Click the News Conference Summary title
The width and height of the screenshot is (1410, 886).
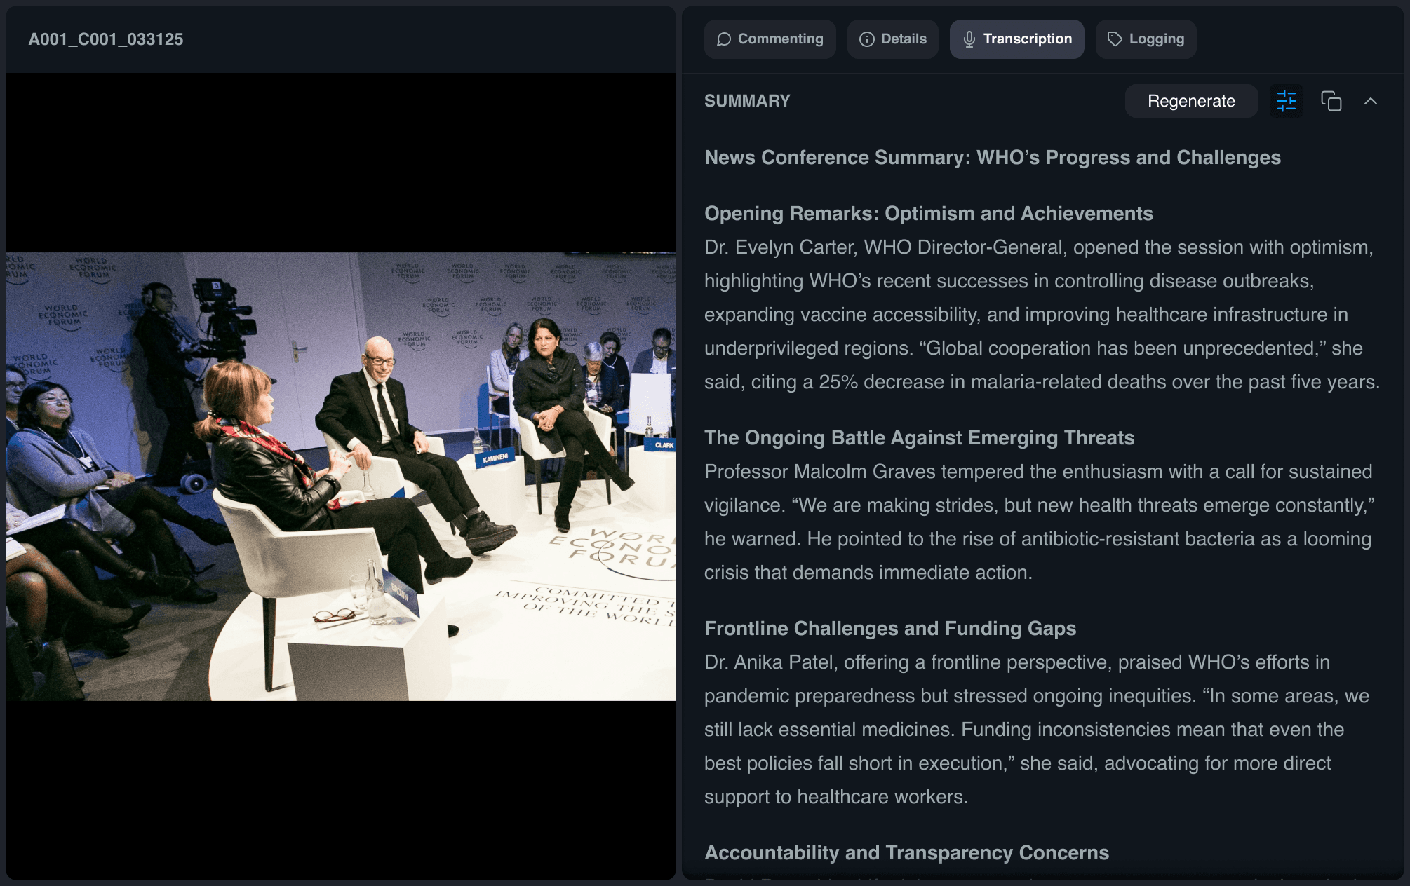coord(992,157)
